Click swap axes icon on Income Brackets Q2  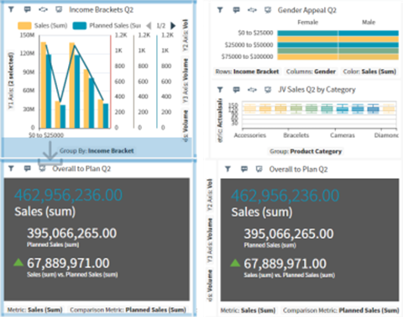coord(43,9)
